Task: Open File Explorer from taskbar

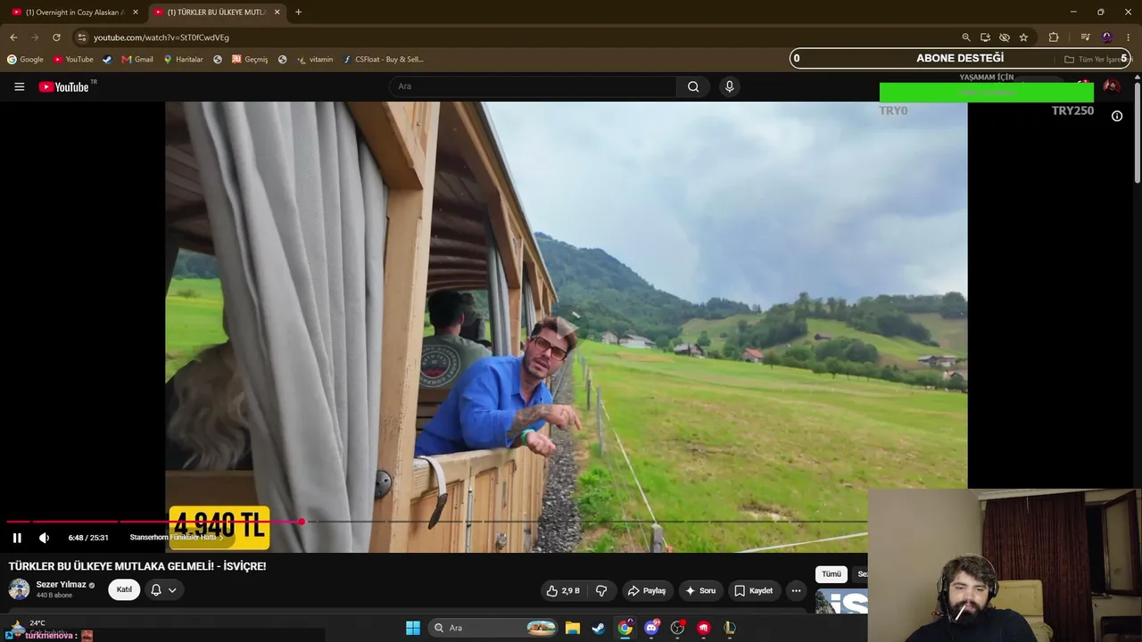Action: [x=573, y=628]
